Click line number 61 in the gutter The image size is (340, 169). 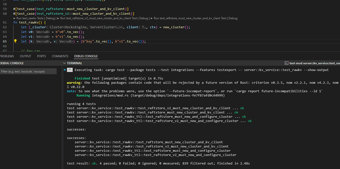click(x=5, y=23)
